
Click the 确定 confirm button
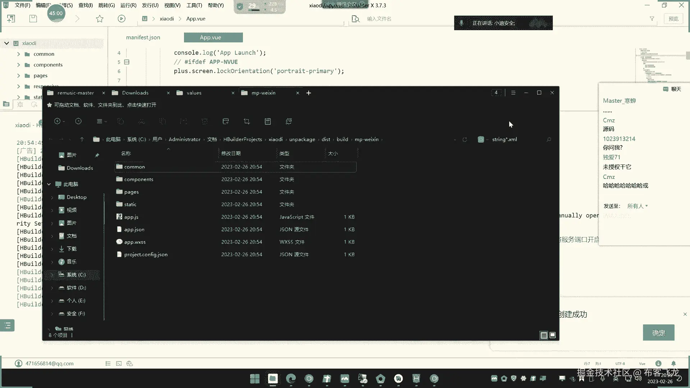pyautogui.click(x=658, y=333)
